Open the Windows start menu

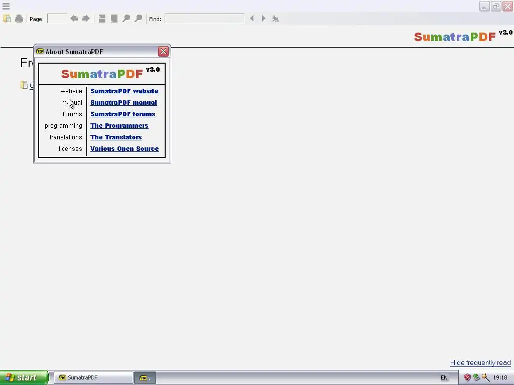click(24, 377)
